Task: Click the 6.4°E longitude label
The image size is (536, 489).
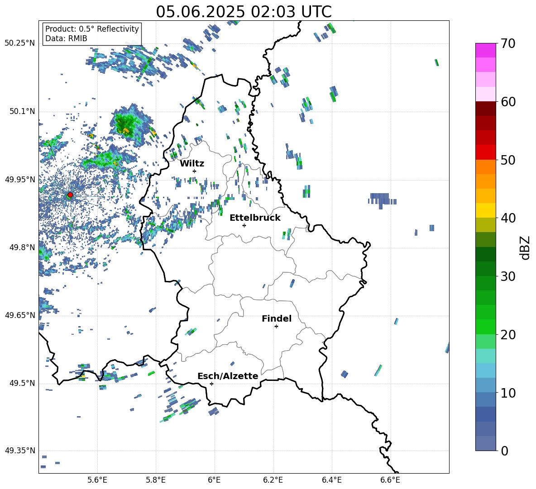Action: click(x=331, y=480)
